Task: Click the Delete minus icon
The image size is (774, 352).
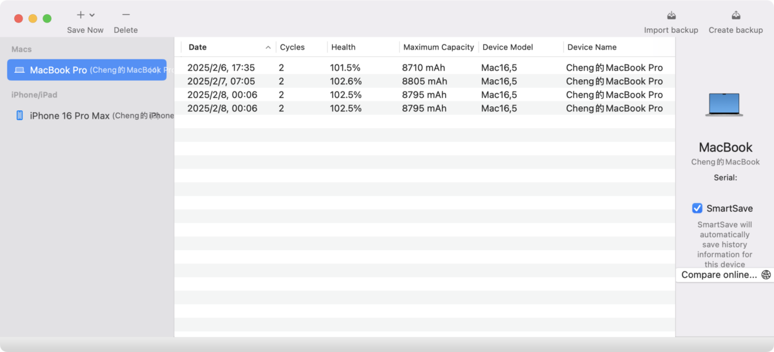Action: click(126, 15)
